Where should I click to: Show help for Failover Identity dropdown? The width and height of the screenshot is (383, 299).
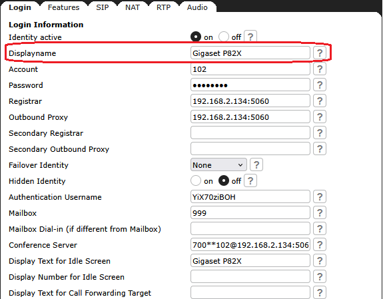(256, 165)
